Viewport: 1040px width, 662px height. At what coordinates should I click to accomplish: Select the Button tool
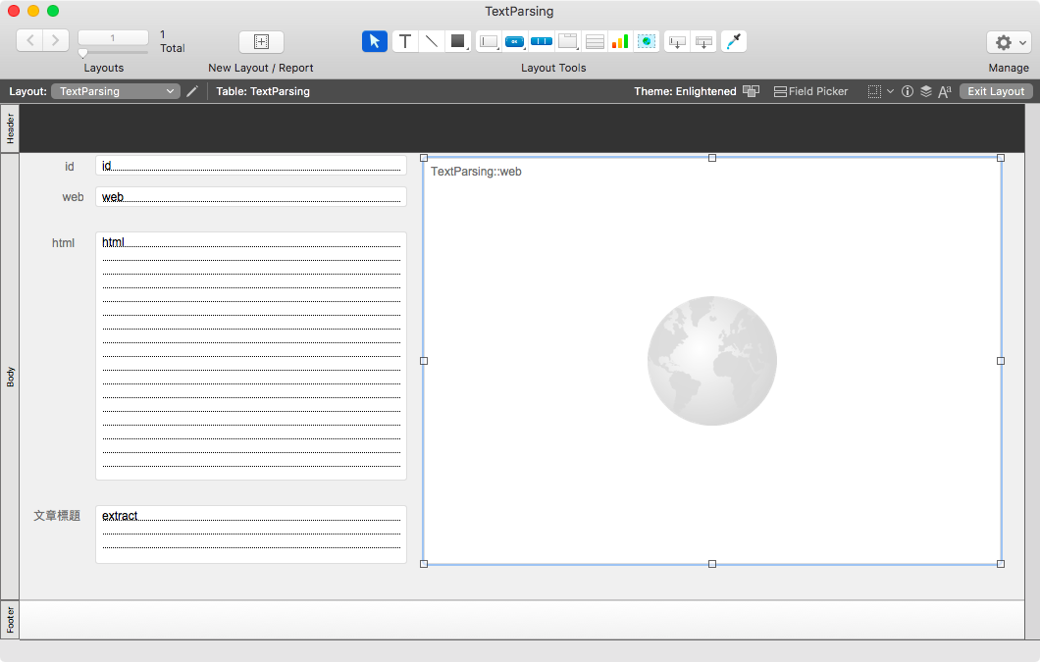[515, 41]
